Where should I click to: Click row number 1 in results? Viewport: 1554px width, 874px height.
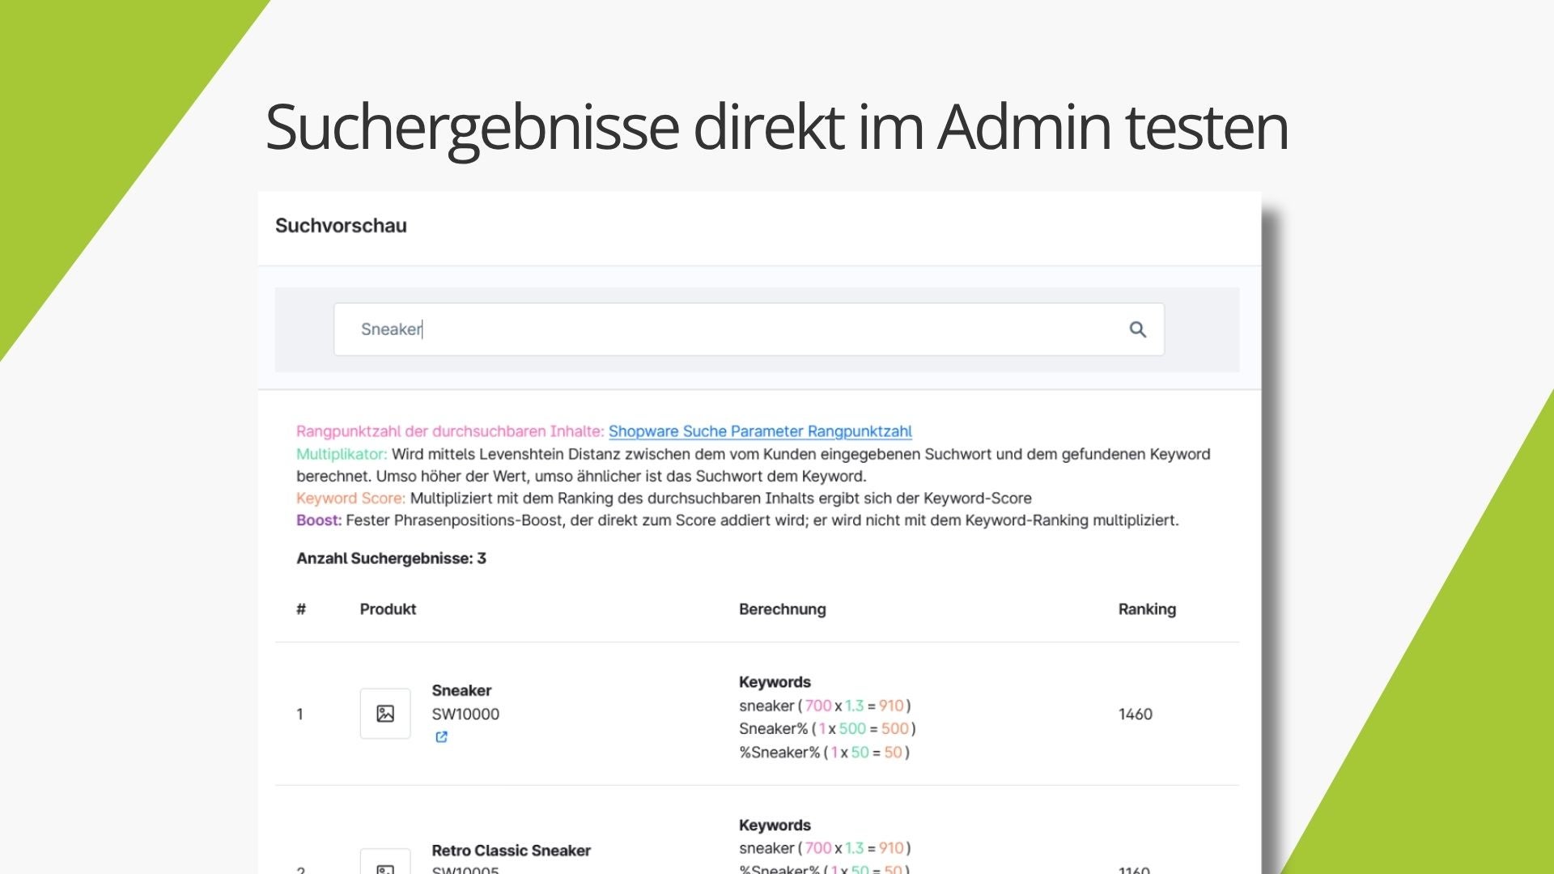299,714
